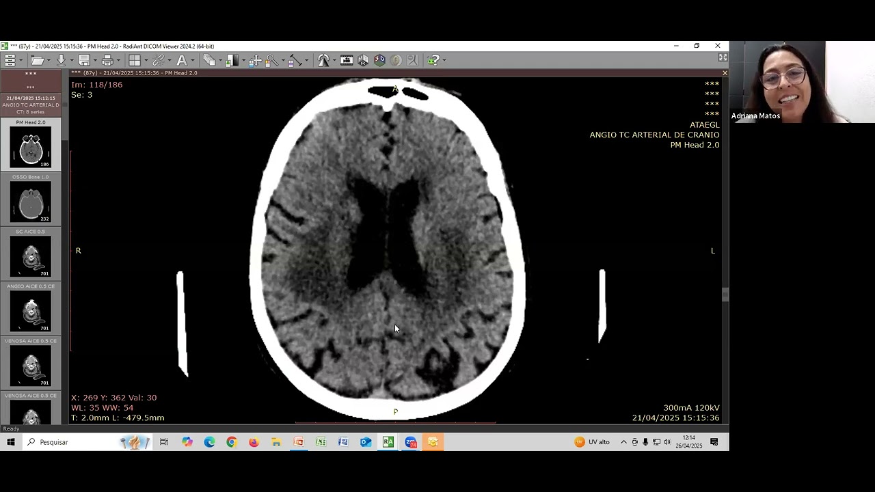The width and height of the screenshot is (875, 492).
Task: Select the window level contrast tool
Action: [232, 61]
